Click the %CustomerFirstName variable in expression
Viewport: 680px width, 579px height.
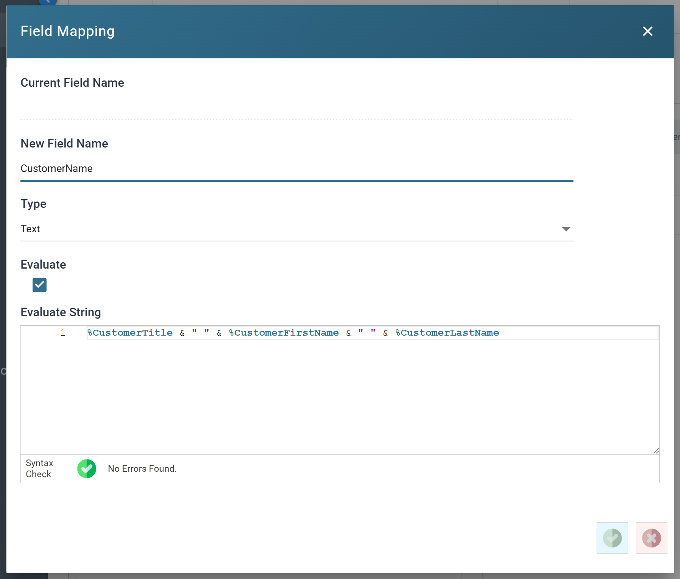click(284, 333)
